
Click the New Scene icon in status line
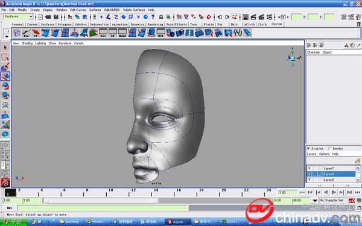(40, 17)
